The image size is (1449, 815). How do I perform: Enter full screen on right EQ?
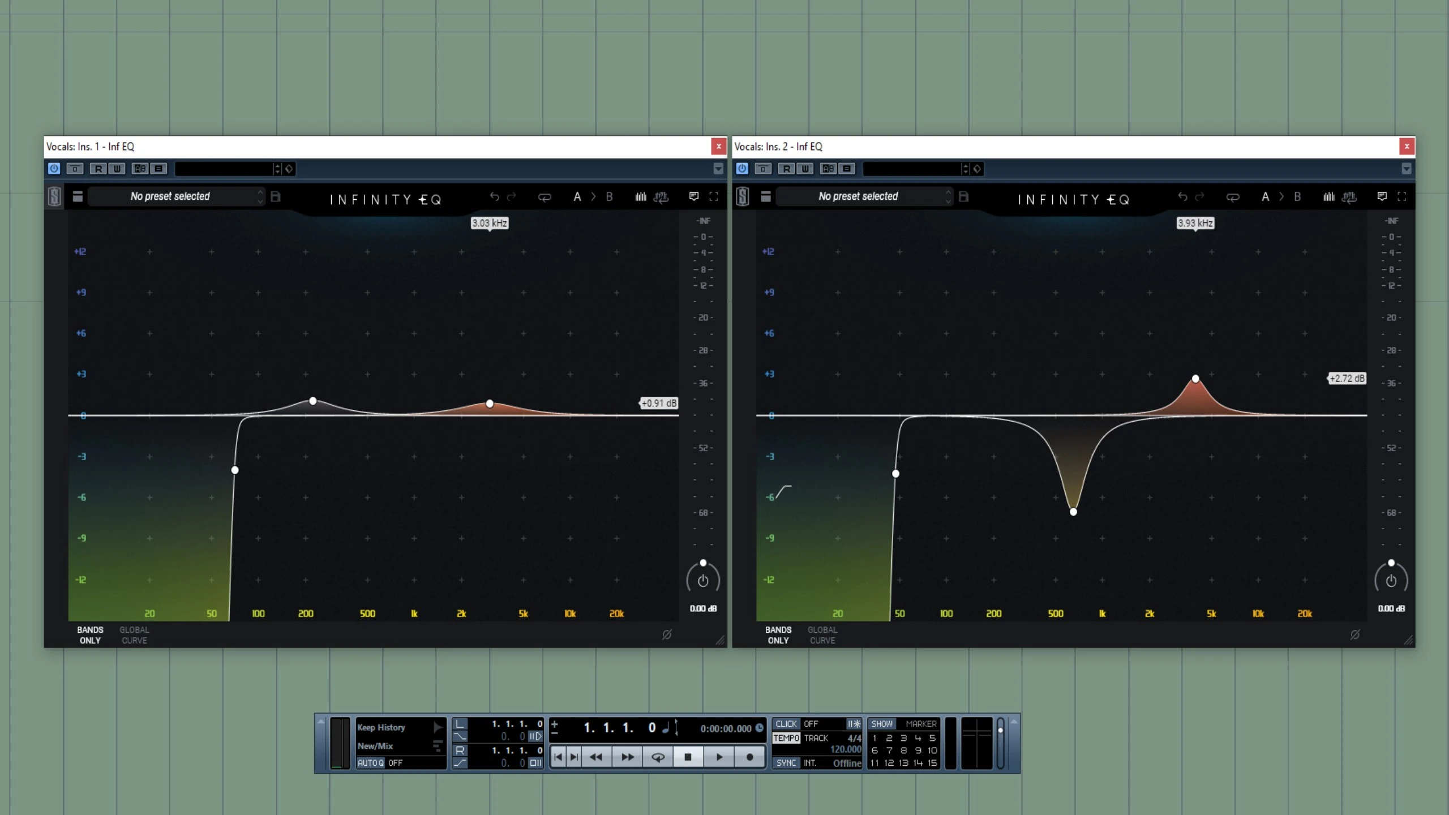(1401, 196)
